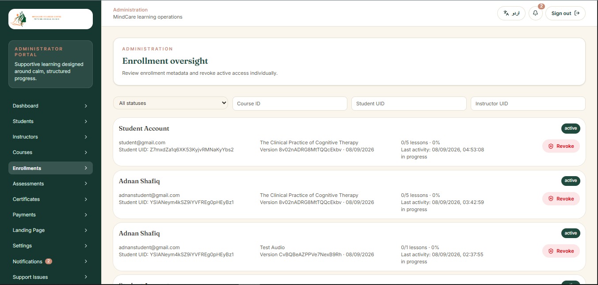Screen dimensions: 598x285
Task: Expand the Landing Page chevron
Action: (86, 230)
